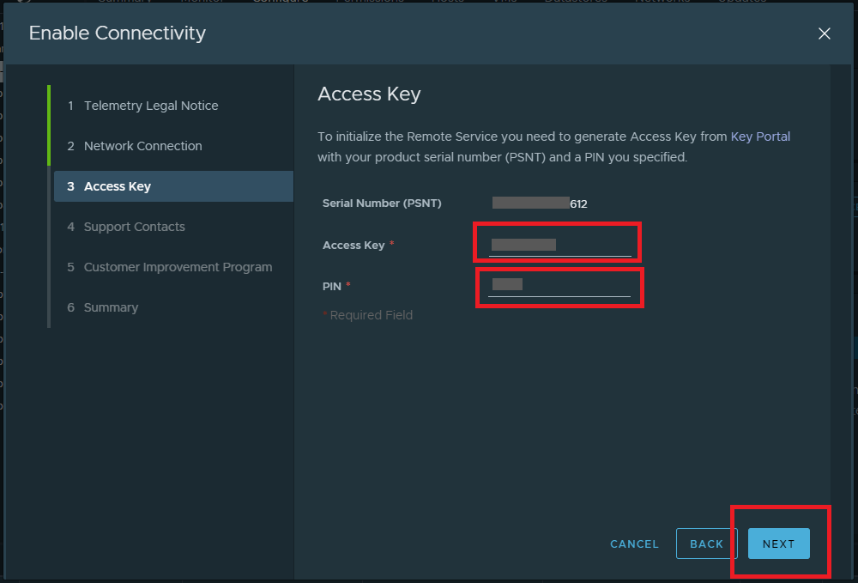This screenshot has width=858, height=583.
Task: Click into the PIN input field
Action: [x=559, y=286]
